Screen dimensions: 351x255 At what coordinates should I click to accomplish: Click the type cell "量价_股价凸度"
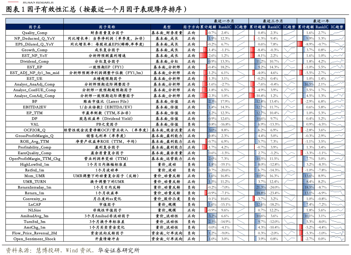(167, 199)
